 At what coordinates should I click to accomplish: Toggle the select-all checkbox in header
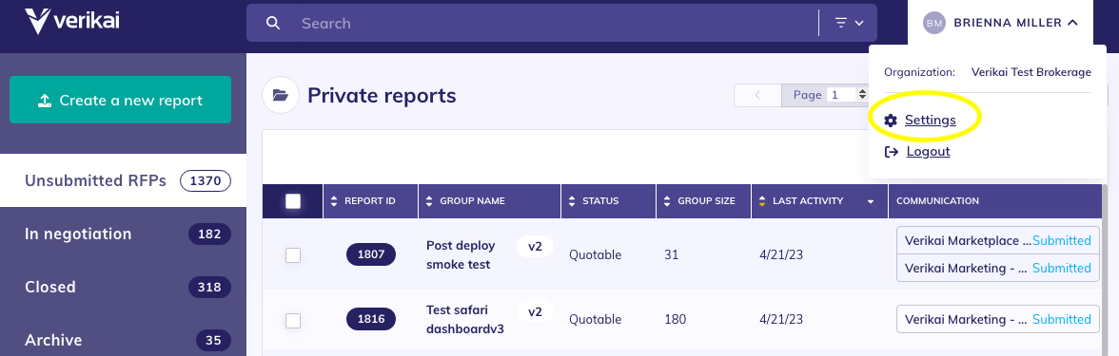(x=293, y=201)
